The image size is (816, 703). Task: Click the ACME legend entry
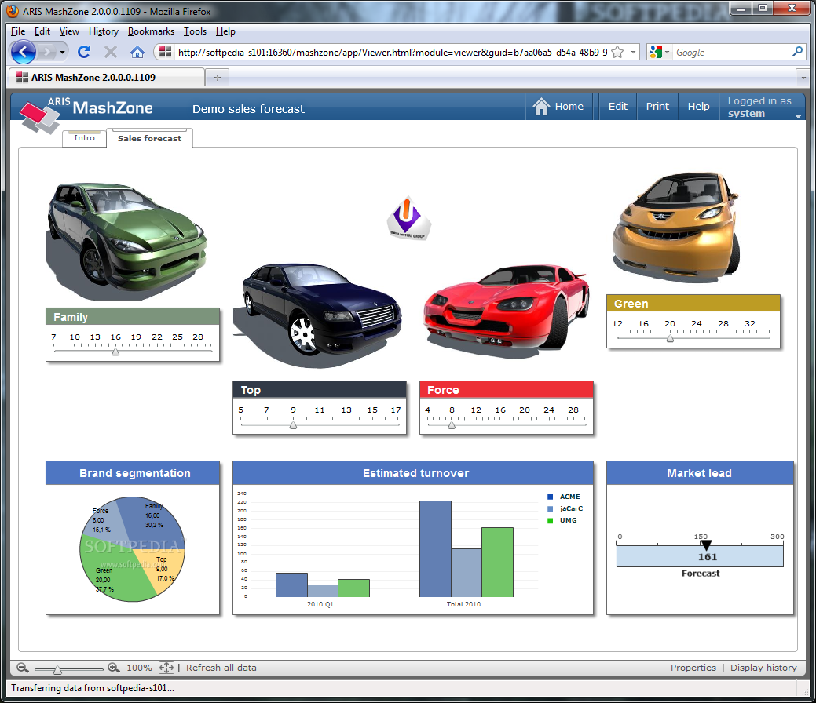[x=564, y=497]
